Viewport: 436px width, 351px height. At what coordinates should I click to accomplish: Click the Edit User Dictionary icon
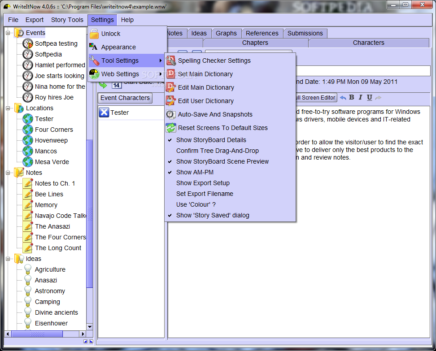171,101
